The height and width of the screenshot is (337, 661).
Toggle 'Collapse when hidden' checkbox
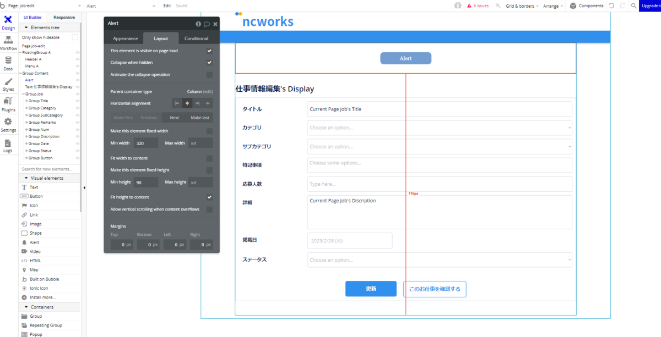point(209,63)
